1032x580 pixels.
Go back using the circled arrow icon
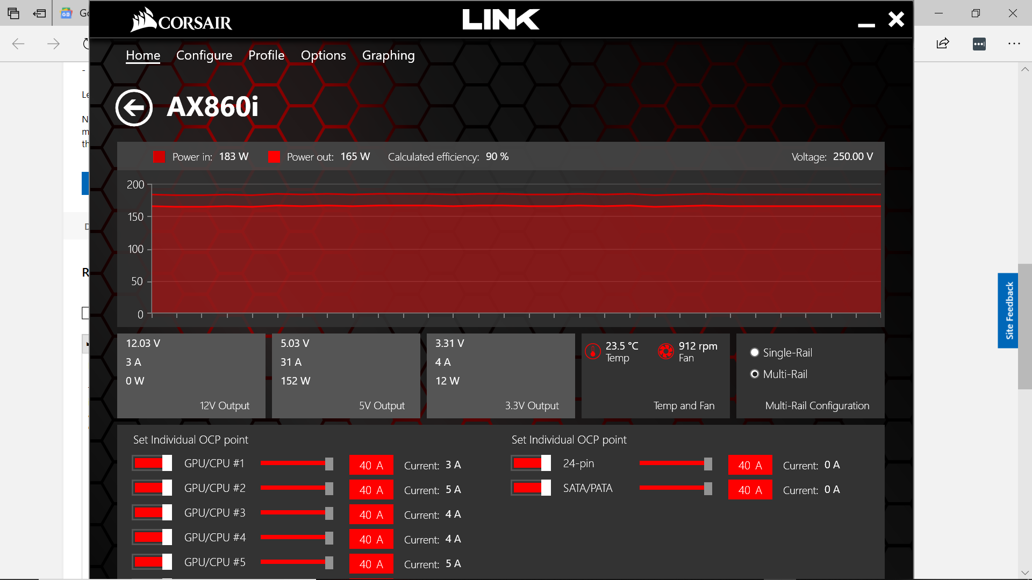(134, 107)
